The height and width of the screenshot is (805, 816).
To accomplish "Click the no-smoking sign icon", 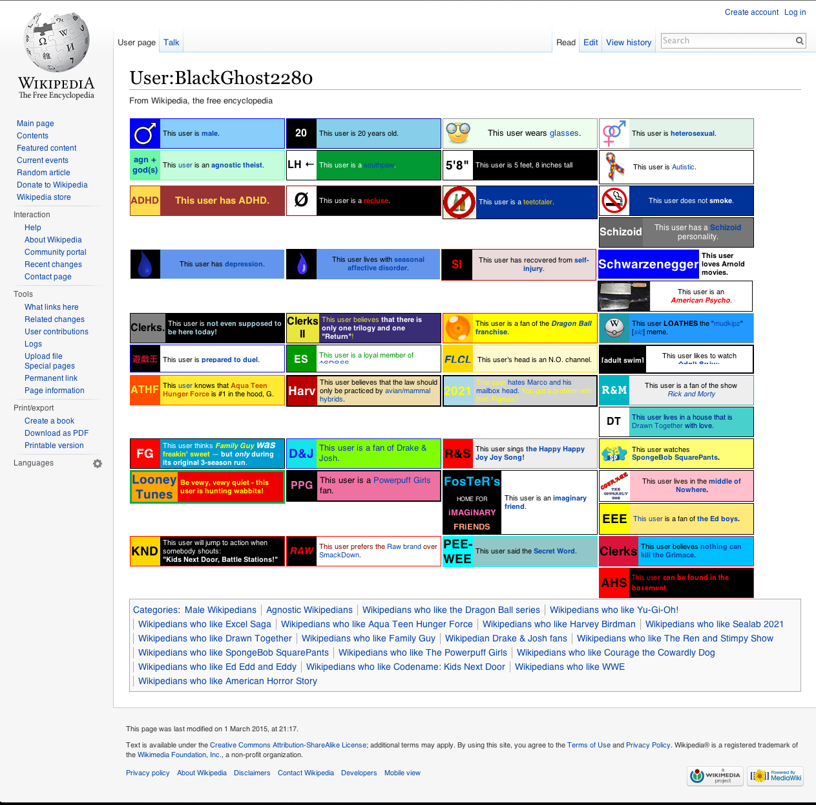I will pyautogui.click(x=614, y=200).
